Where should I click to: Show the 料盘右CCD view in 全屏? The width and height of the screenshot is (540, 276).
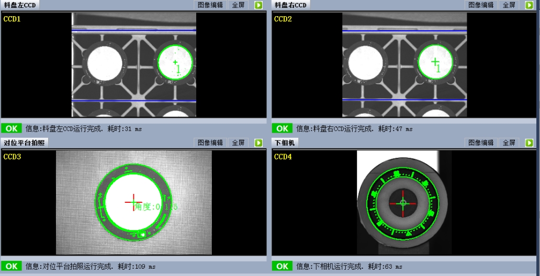509,5
